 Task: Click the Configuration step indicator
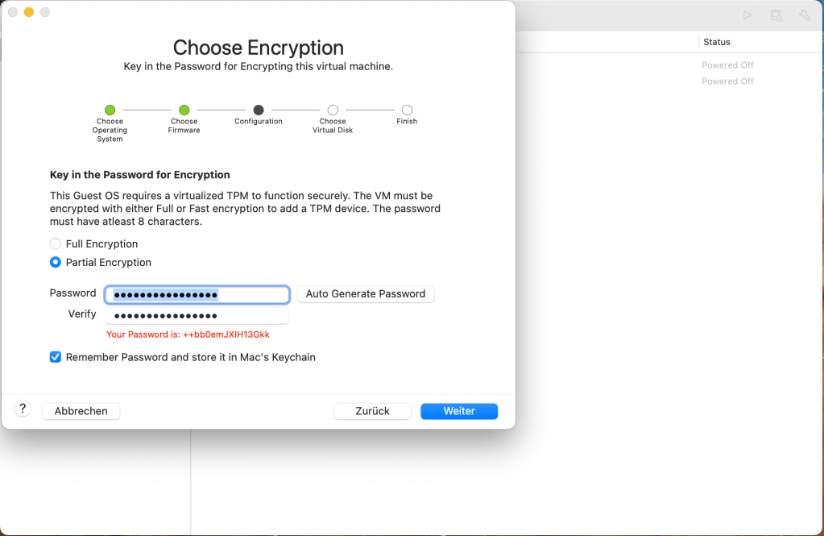click(258, 110)
